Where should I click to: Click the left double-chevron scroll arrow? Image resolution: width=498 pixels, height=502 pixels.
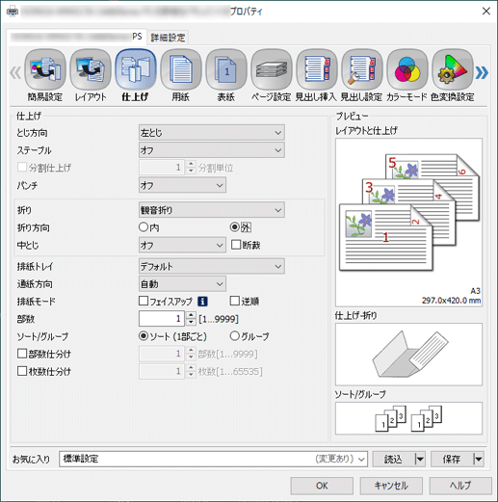(15, 73)
